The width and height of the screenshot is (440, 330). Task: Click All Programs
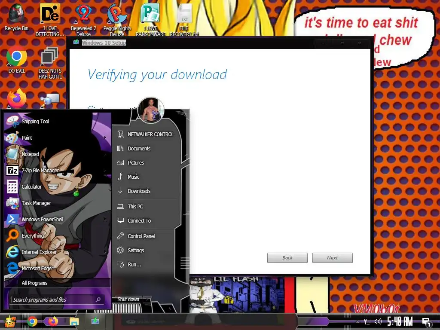[58, 283]
